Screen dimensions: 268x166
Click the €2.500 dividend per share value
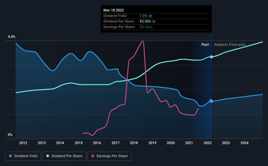[x=145, y=21]
